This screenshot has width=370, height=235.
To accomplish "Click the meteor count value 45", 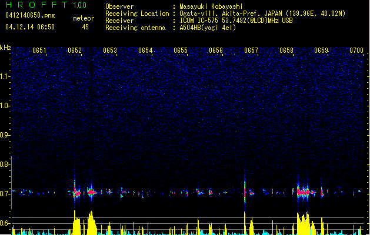I will pos(85,27).
